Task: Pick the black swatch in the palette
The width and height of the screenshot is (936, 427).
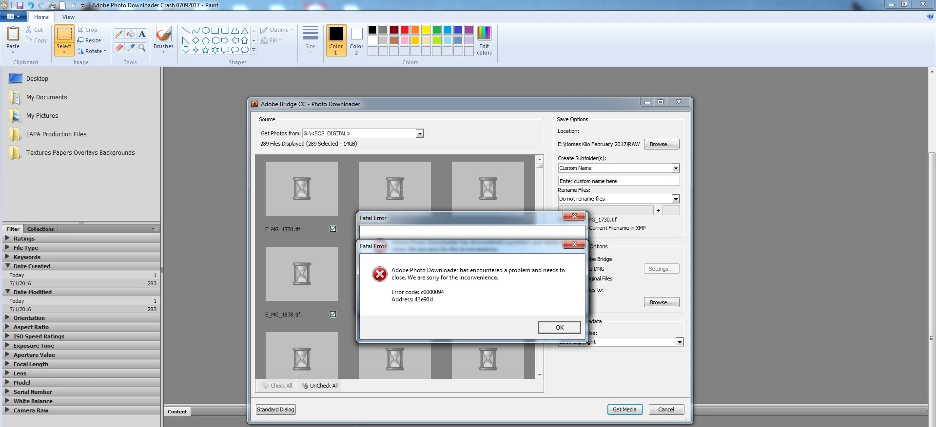Action: click(372, 30)
